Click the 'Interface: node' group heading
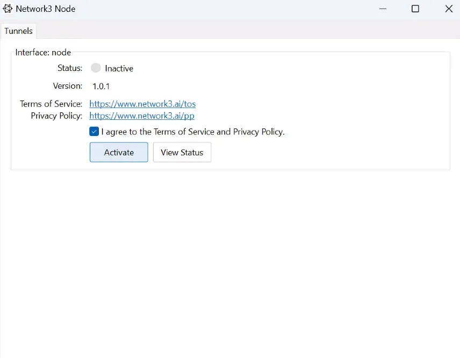The height and width of the screenshot is (358, 460). coord(43,52)
